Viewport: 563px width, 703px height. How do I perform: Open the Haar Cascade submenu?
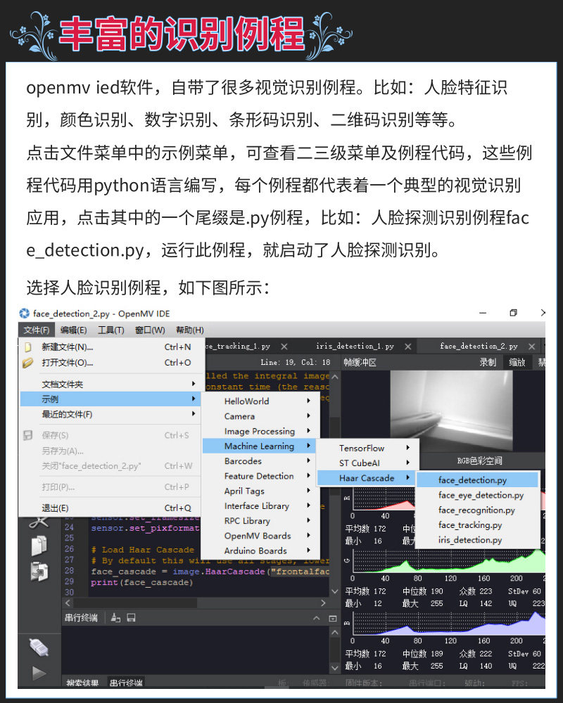click(367, 478)
